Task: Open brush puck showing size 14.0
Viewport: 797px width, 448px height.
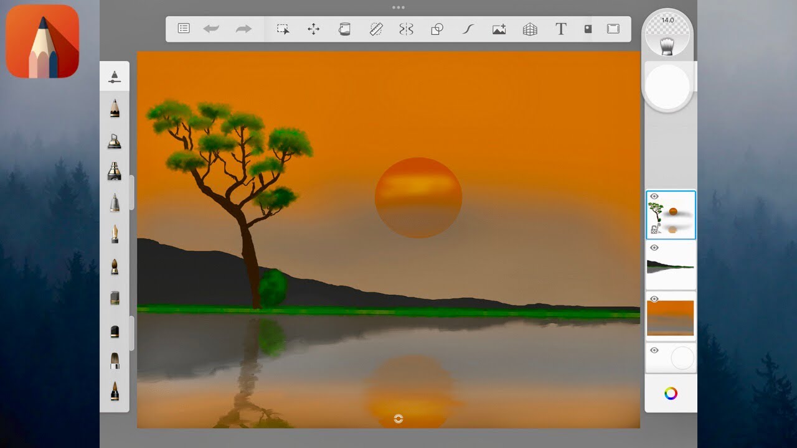Action: [667, 35]
